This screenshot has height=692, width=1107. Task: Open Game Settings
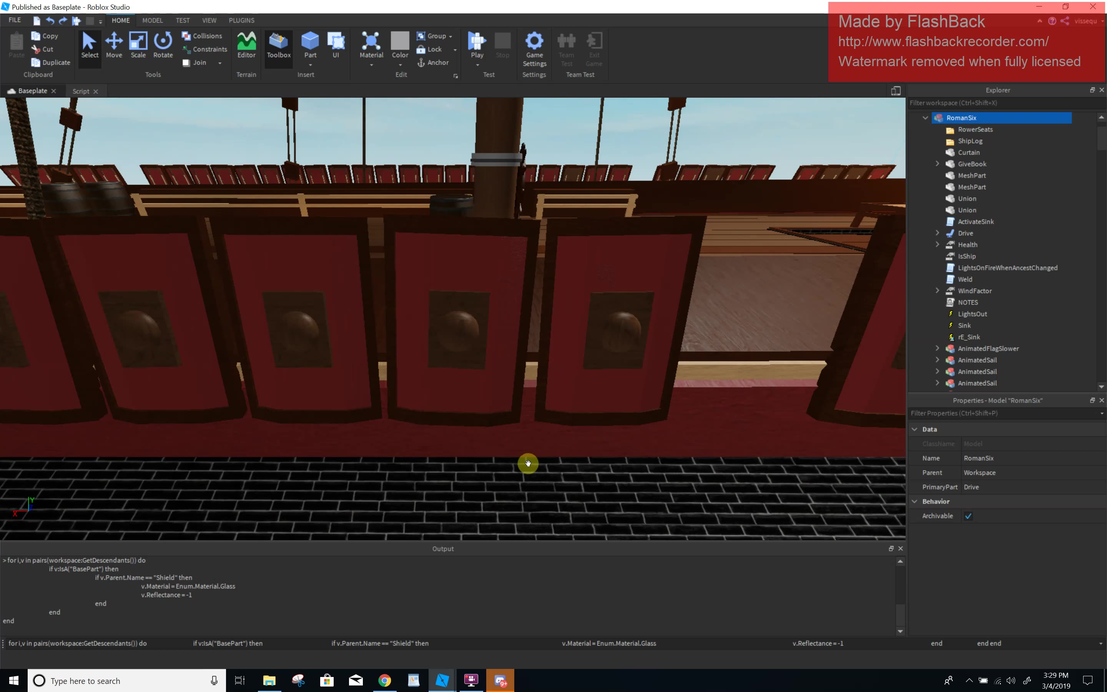pyautogui.click(x=534, y=49)
